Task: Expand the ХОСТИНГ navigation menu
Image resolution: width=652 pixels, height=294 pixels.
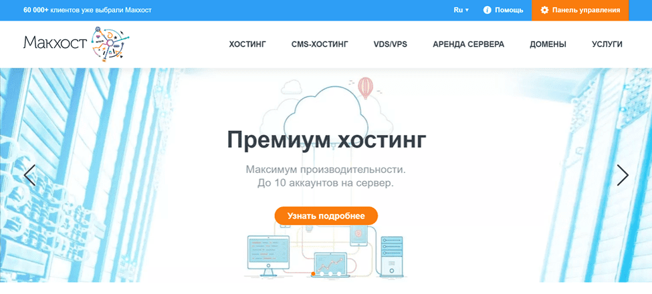Action: click(x=247, y=44)
